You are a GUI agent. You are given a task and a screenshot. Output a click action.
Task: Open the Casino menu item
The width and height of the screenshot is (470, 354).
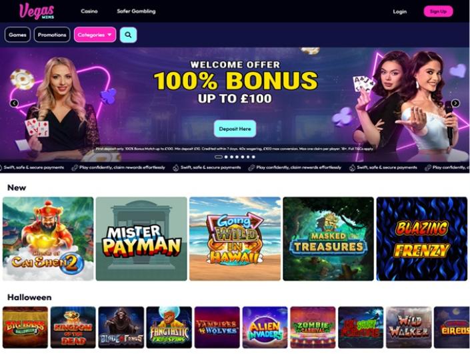(x=89, y=11)
